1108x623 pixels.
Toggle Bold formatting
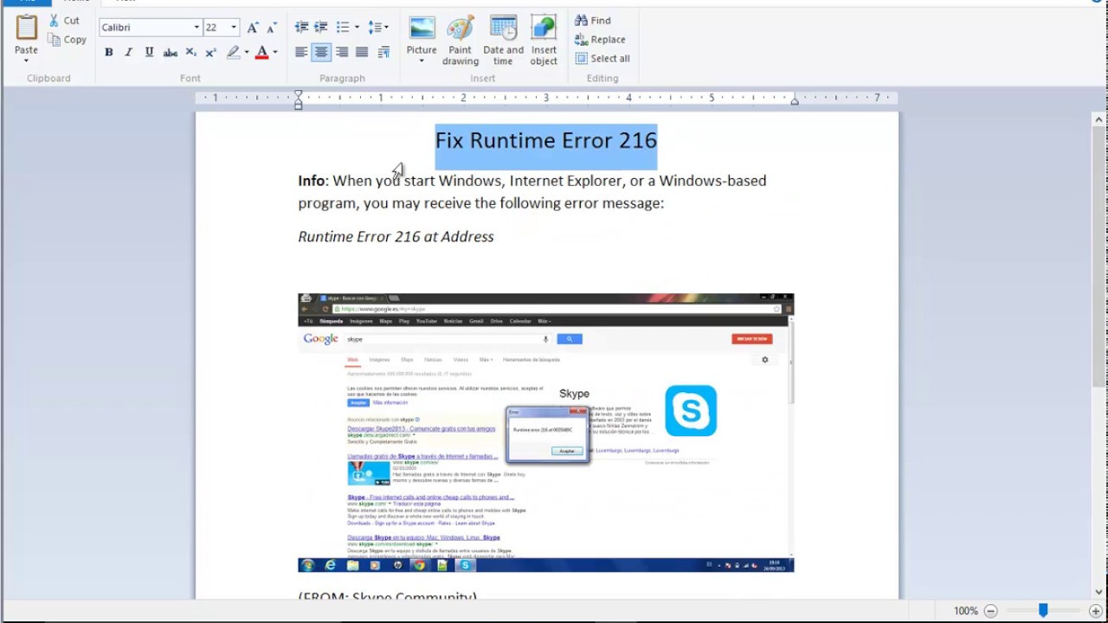point(108,53)
